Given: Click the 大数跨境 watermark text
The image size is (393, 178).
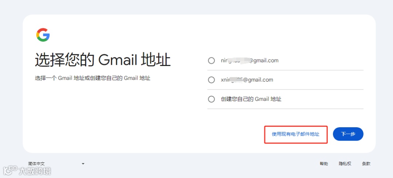Looking at the screenshot, I should click(35, 171).
